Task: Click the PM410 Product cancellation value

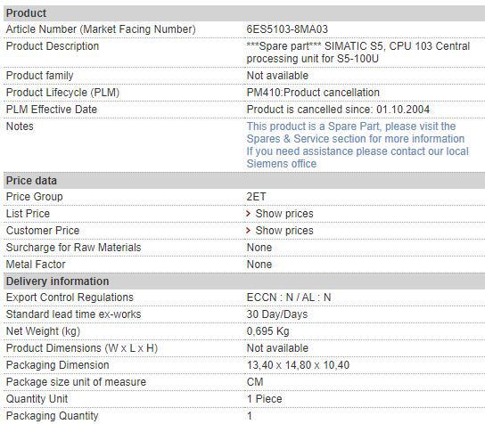Action: click(313, 93)
